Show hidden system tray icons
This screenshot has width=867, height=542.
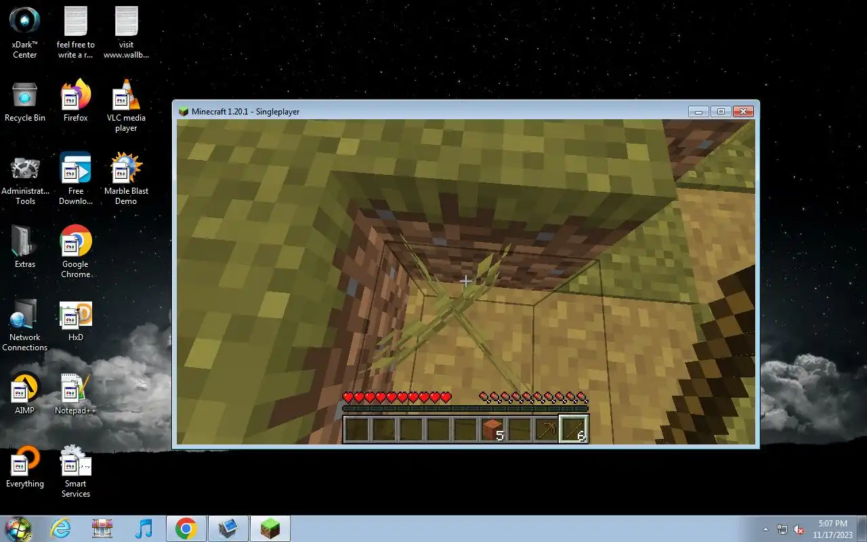pos(766,529)
